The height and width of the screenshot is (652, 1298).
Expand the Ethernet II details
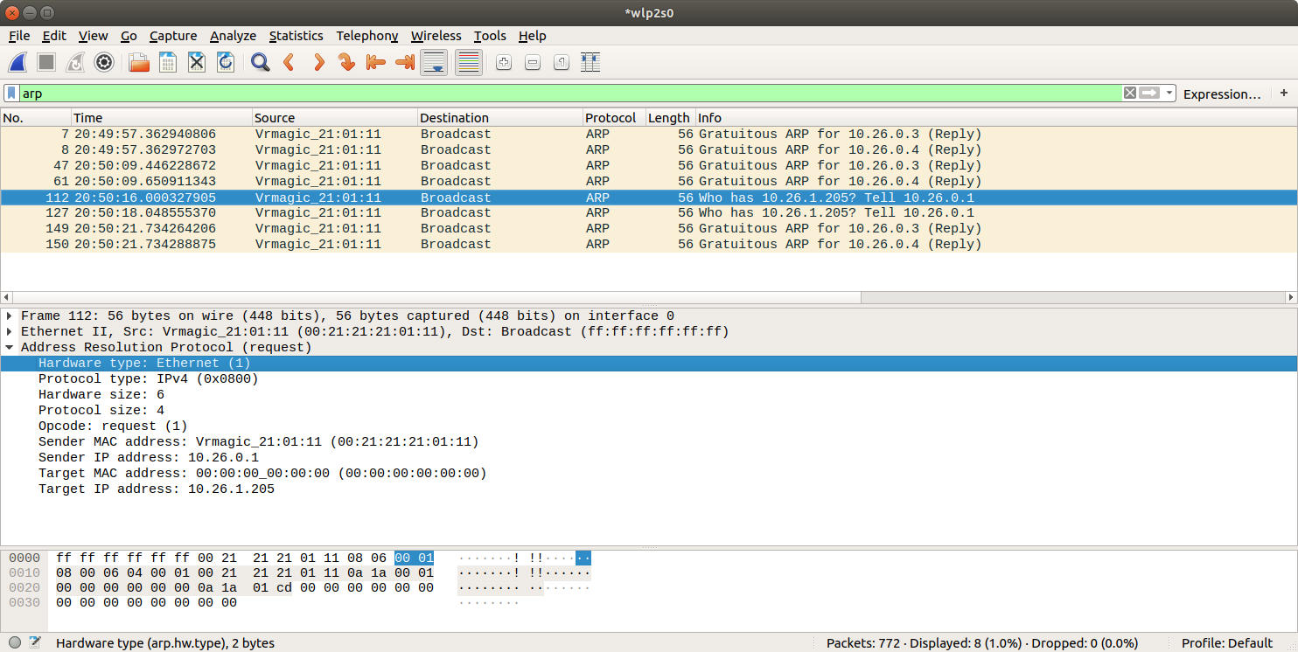coord(10,332)
